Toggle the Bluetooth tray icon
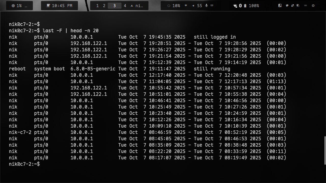The width and height of the screenshot is (326, 183). click(x=240, y=6)
